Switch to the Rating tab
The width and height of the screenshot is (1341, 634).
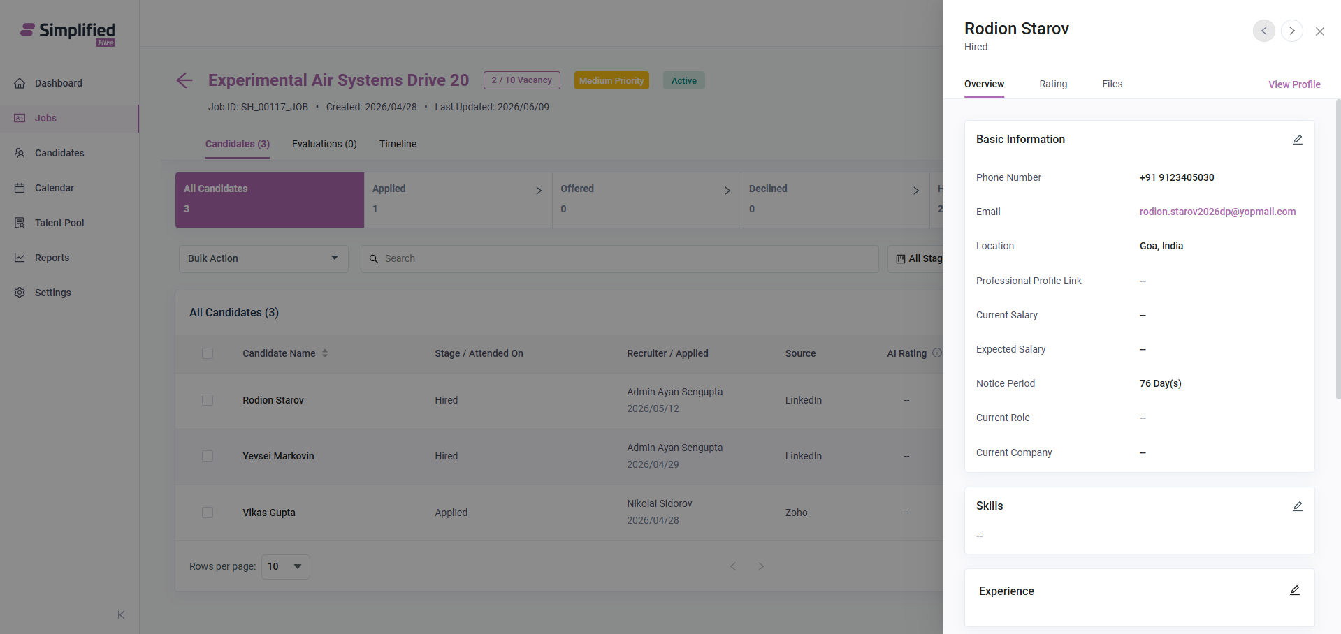1053,84
